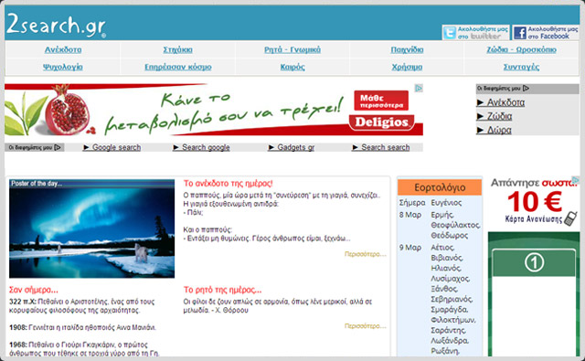Click AdChoices icon on Deligios banner
Viewport: 585px width, 361px height.
pos(419,88)
